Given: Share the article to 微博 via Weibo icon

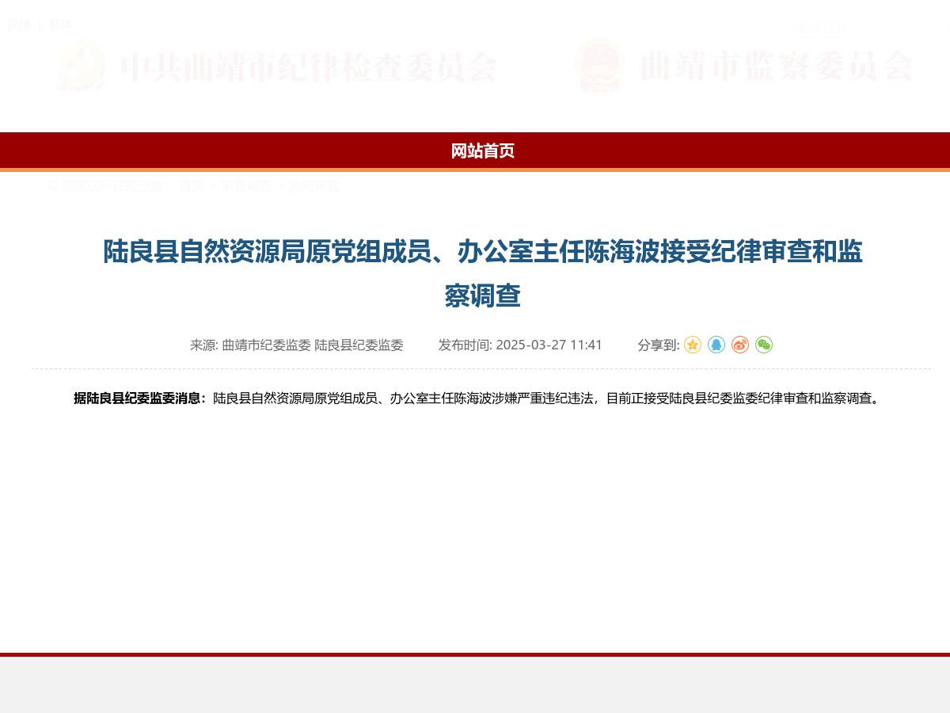Looking at the screenshot, I should tap(740, 345).
